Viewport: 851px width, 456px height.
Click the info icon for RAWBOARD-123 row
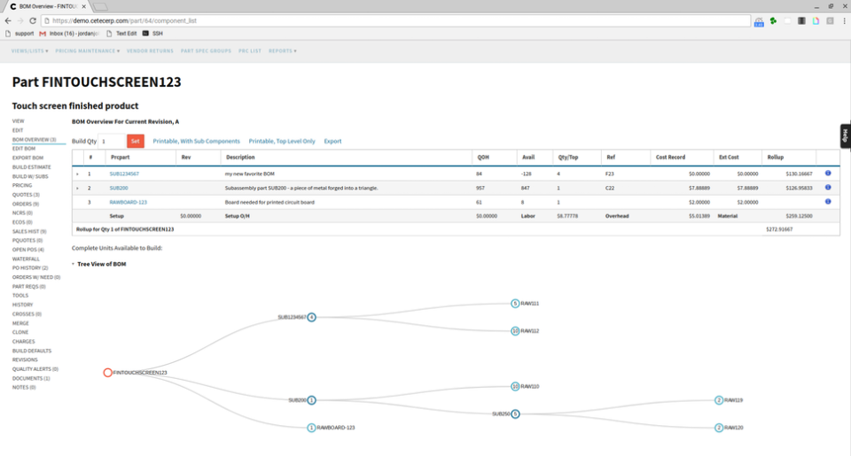point(828,202)
